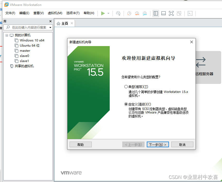Open the 查看(V) menu
The width and height of the screenshot is (222, 182).
tap(39, 13)
